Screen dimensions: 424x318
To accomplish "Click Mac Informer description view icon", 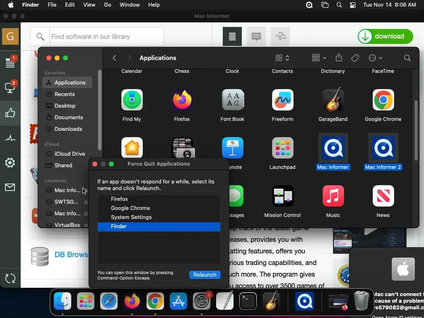I will click(232, 36).
